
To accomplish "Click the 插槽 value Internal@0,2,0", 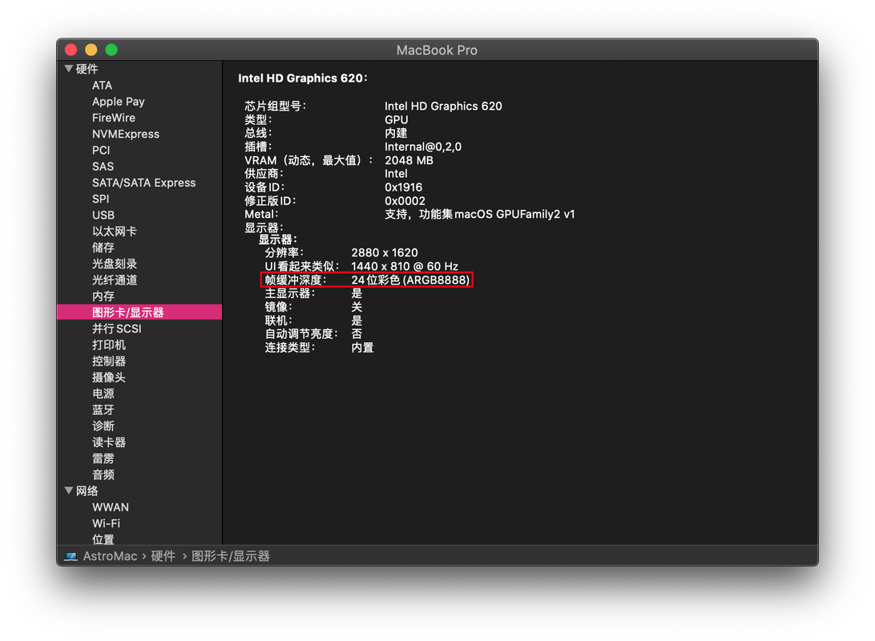I will [423, 147].
